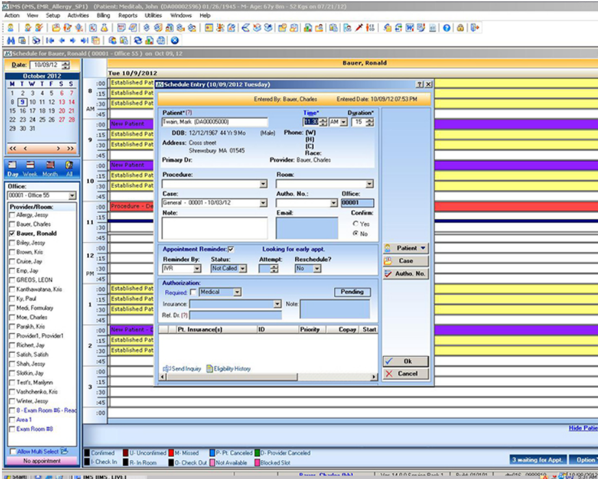Open the Procedure dropdown
This screenshot has height=479, width=598.
pyautogui.click(x=263, y=184)
